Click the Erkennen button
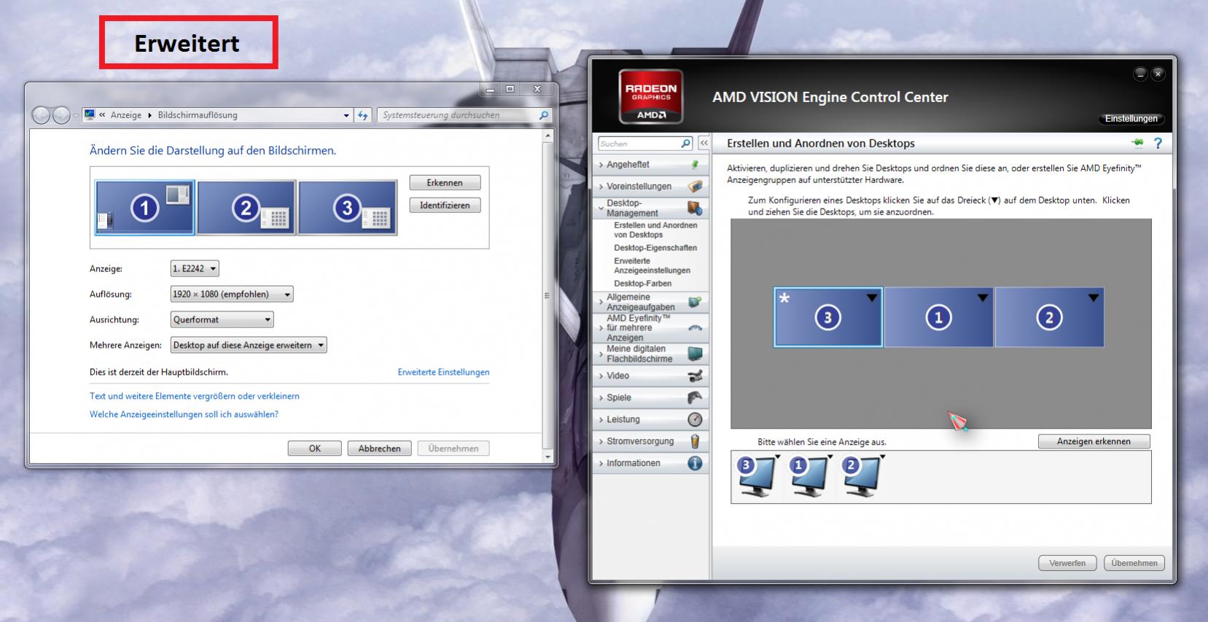1208x622 pixels. point(445,183)
